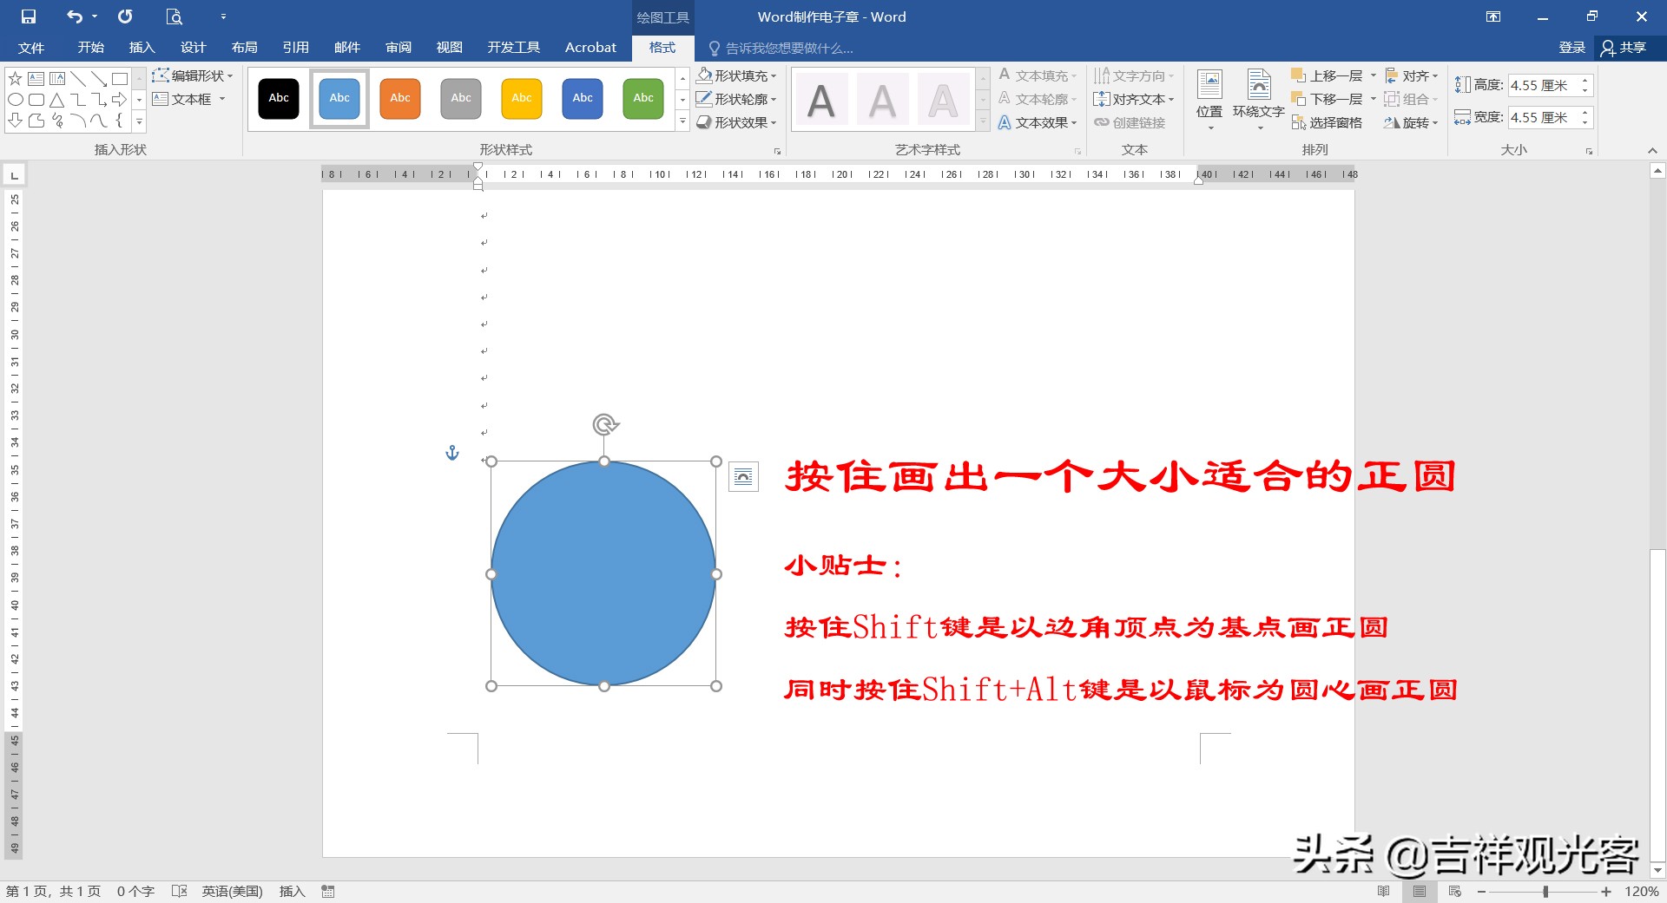Image resolution: width=1667 pixels, height=903 pixels.
Task: Choose the arrow line shape
Action: 99,79
